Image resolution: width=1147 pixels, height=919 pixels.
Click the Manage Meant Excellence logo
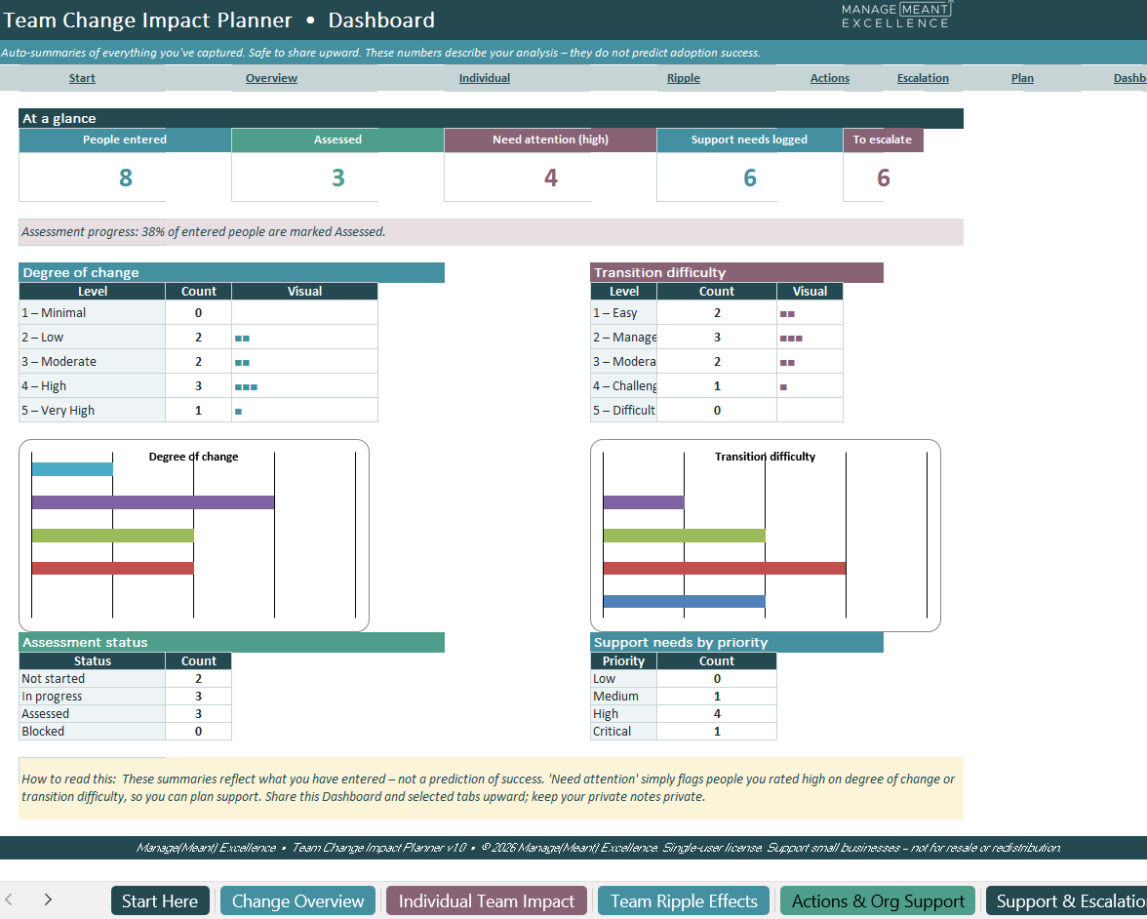click(x=896, y=16)
